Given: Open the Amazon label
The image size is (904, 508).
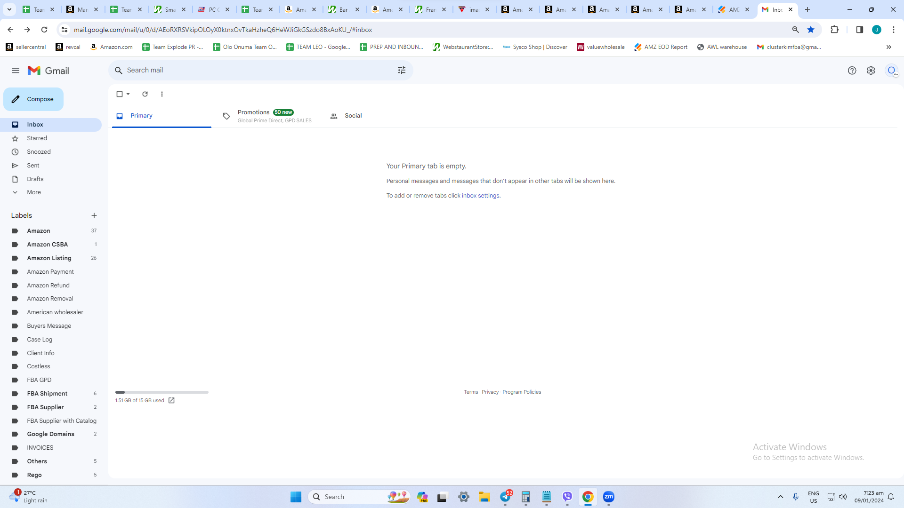Looking at the screenshot, I should click(x=51, y=231).
